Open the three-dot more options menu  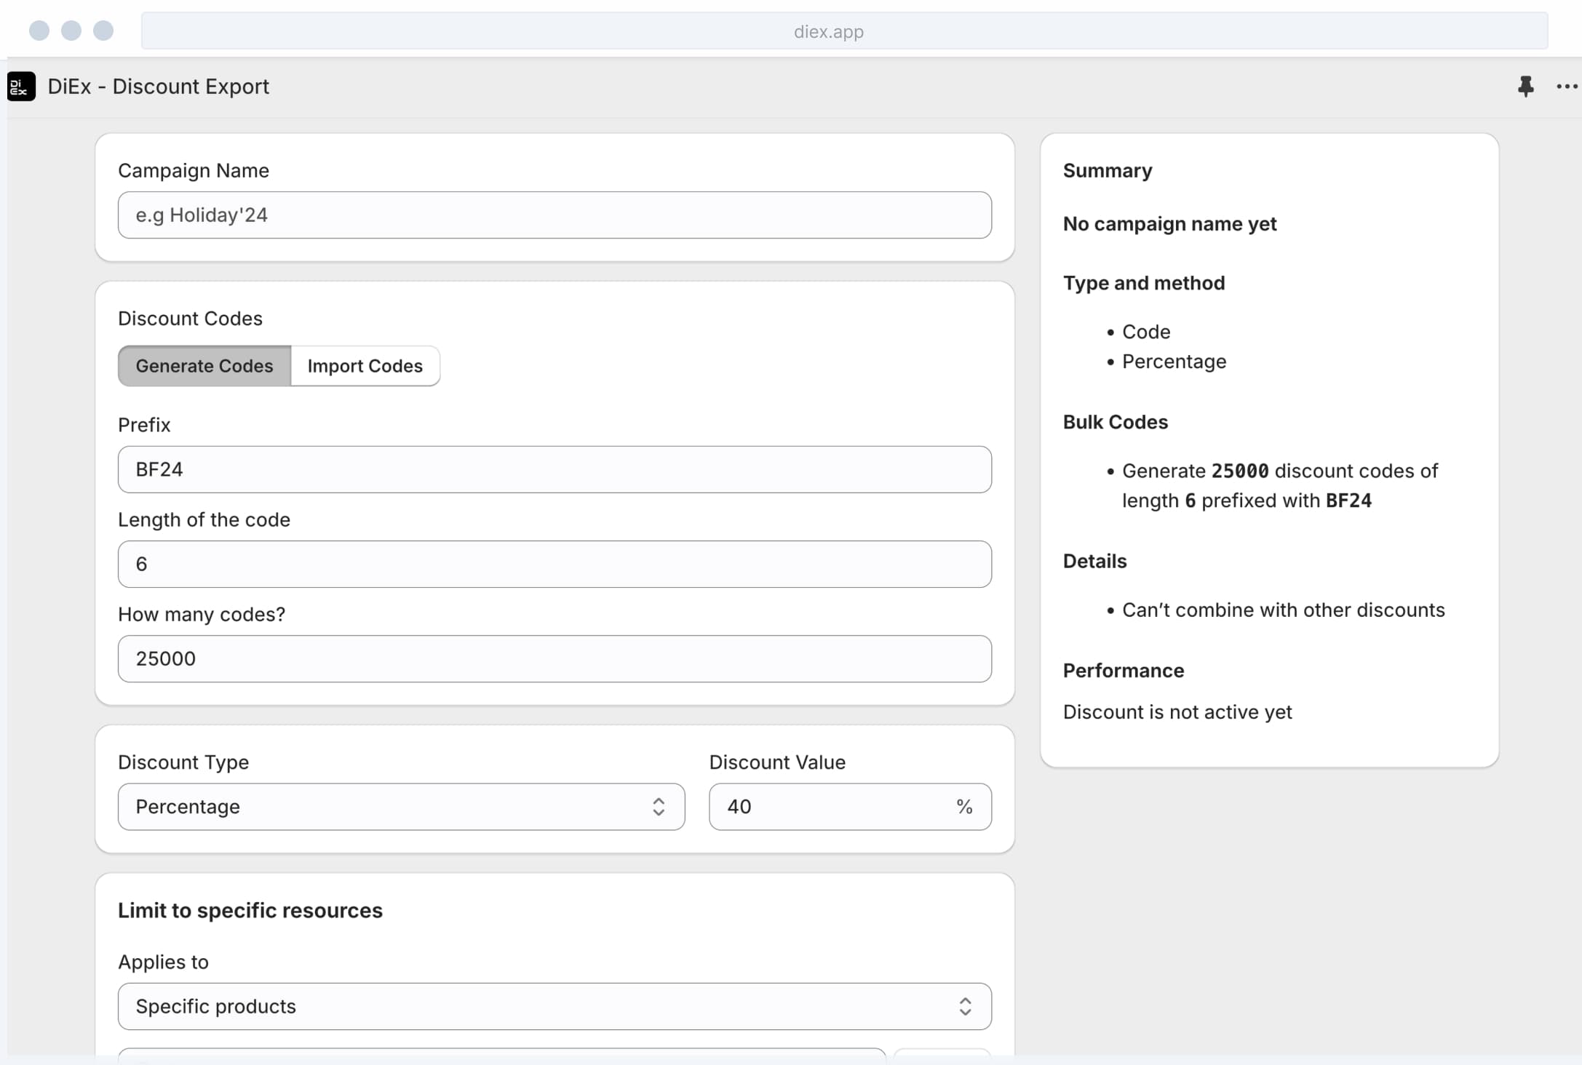click(x=1566, y=87)
